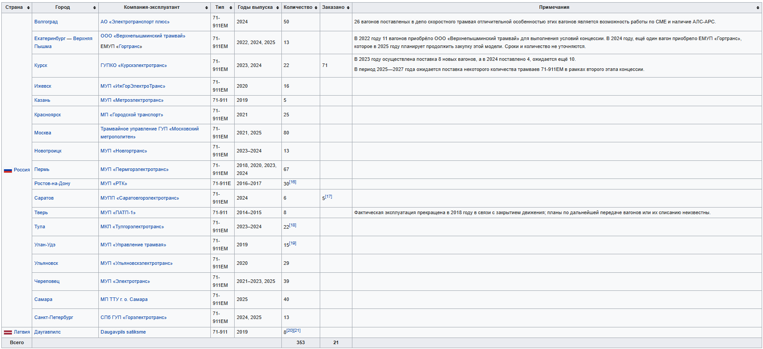The height and width of the screenshot is (349, 763).
Task: Open footnote [17] in Саратов row
Action: (329, 197)
